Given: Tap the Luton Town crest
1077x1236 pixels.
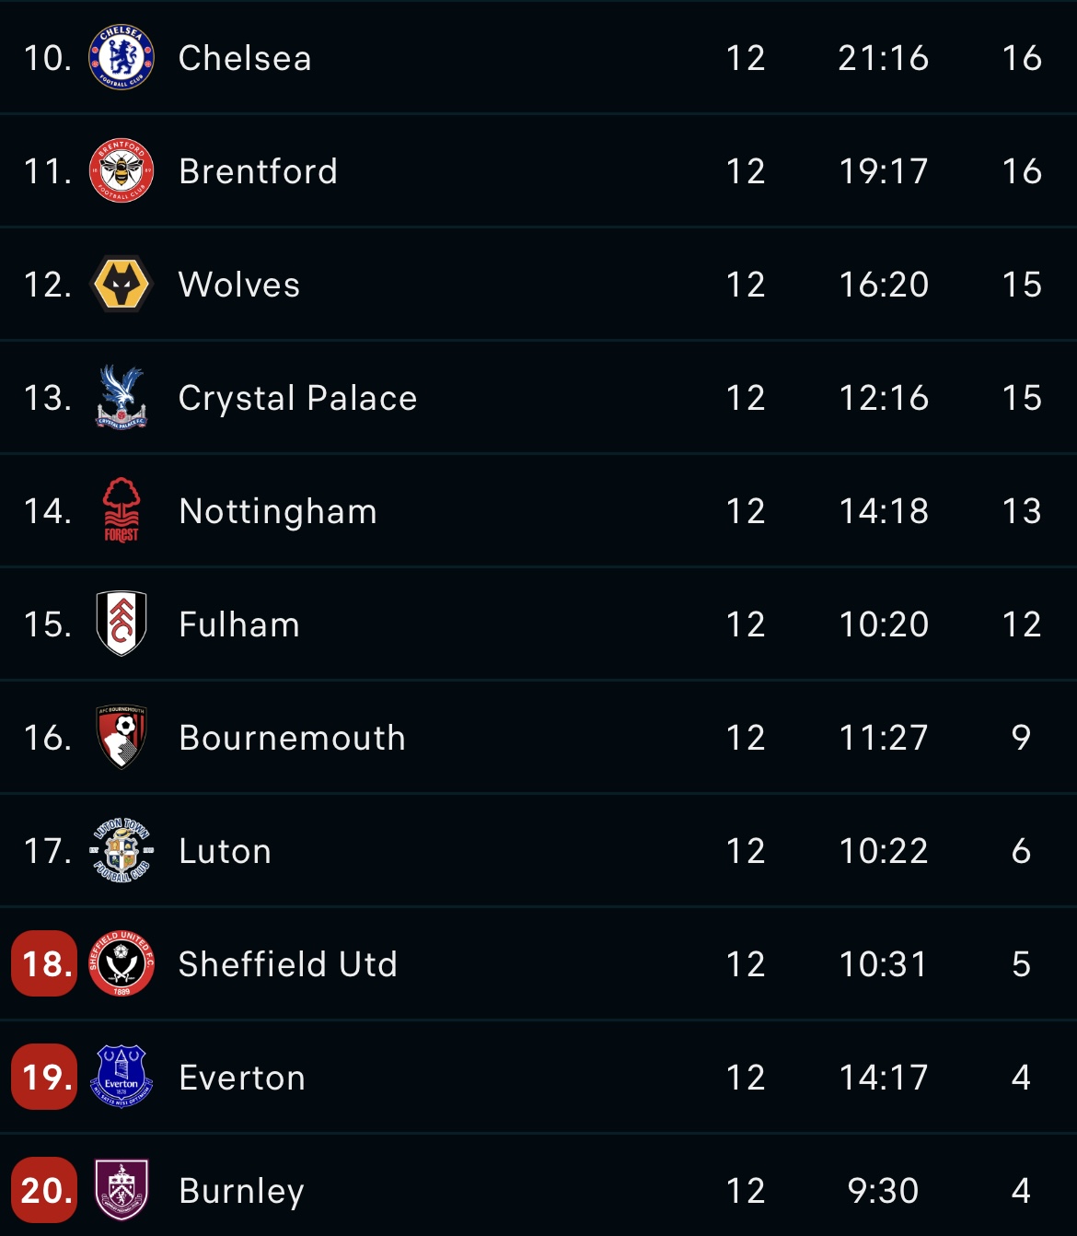Looking at the screenshot, I should coord(122,851).
